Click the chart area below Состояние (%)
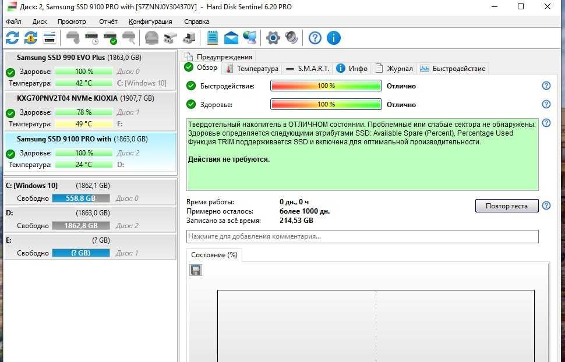565x362 pixels. click(376, 326)
